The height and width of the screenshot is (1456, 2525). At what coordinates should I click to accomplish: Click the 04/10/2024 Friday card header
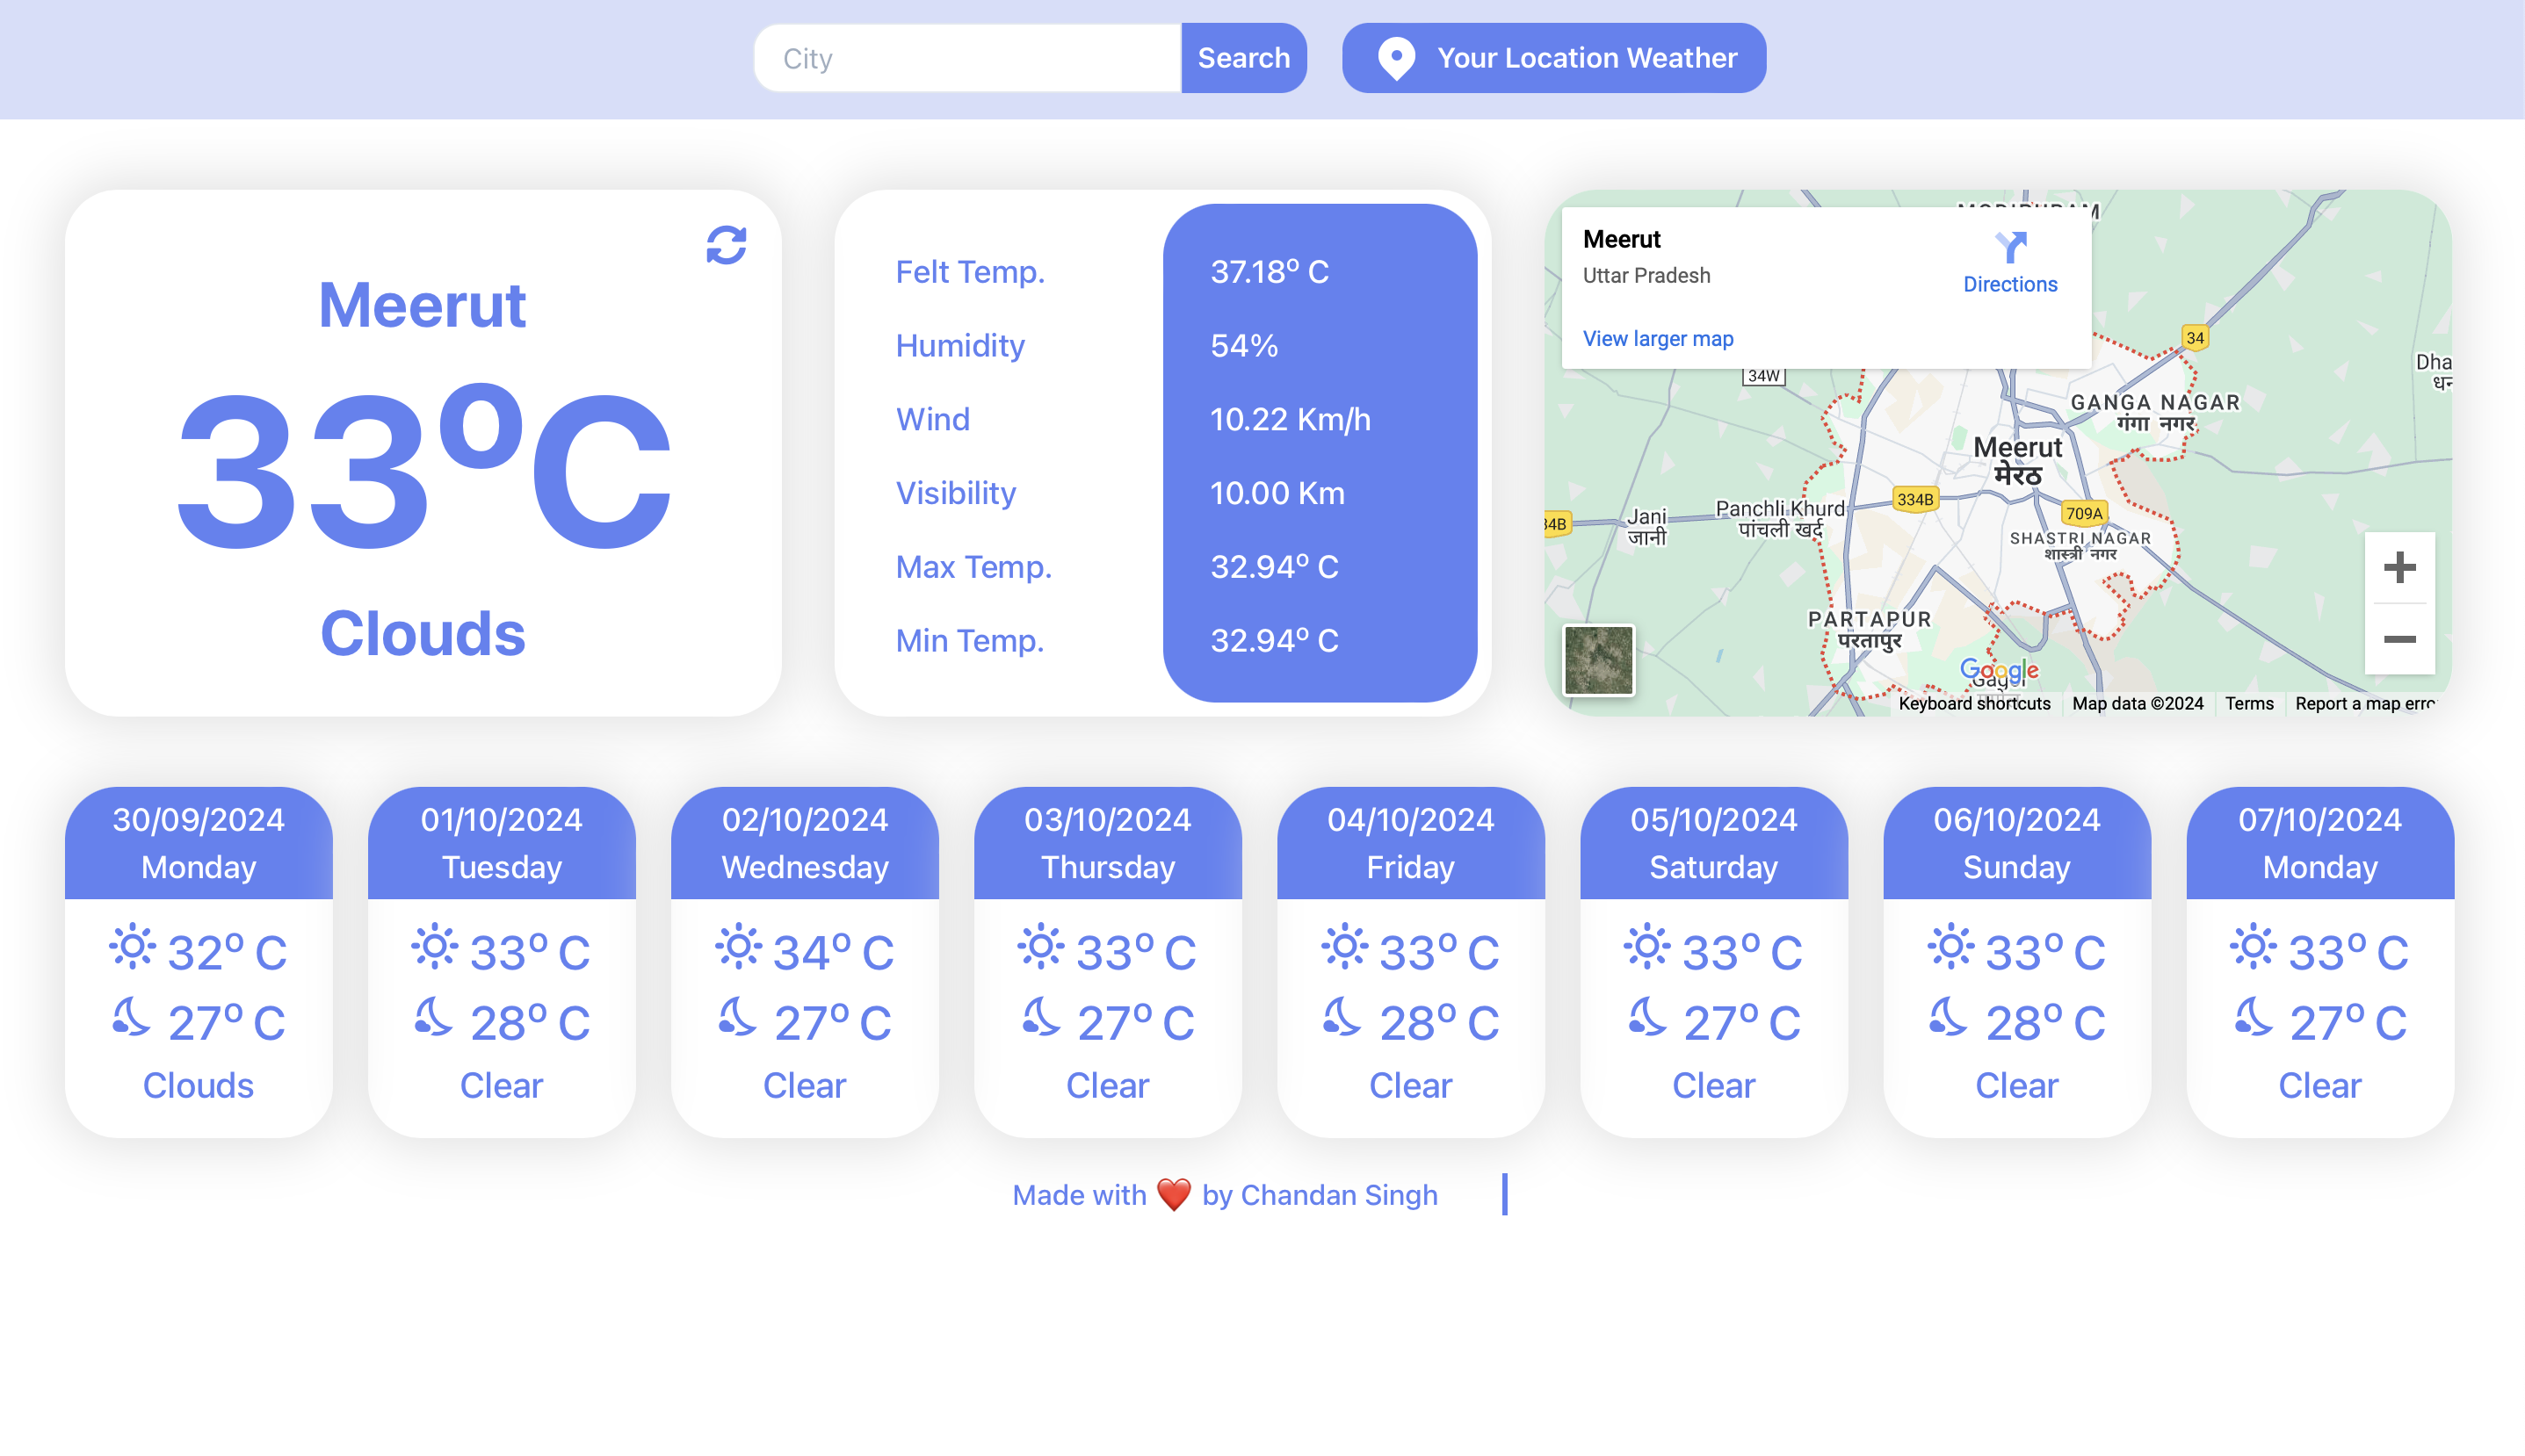pyautogui.click(x=1411, y=843)
